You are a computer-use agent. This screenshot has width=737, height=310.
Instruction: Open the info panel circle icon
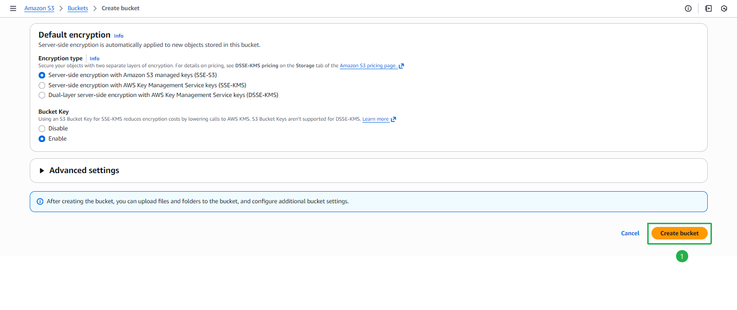click(x=688, y=8)
